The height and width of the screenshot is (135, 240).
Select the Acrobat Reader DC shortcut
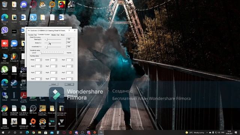pos(24,97)
